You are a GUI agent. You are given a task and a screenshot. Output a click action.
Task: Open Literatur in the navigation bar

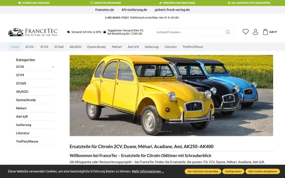(171, 47)
